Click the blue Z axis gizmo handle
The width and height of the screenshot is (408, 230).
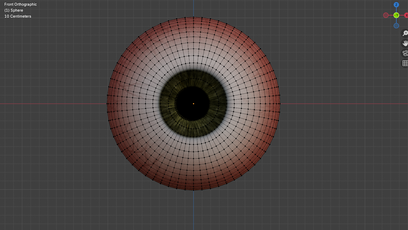pyautogui.click(x=396, y=5)
